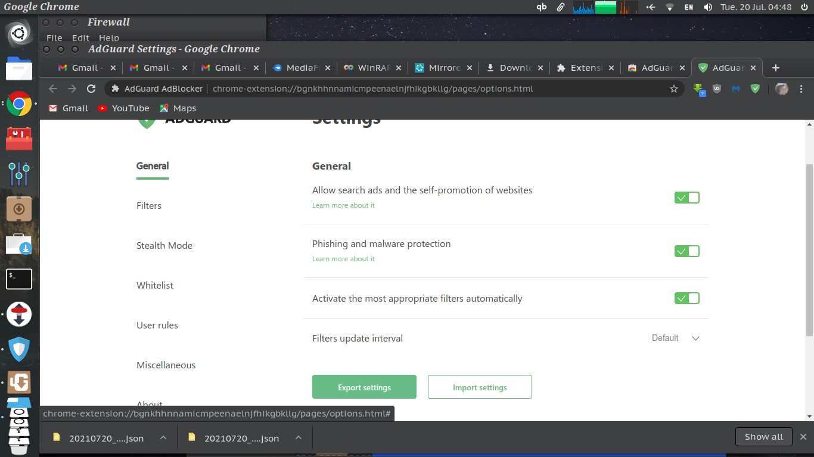Dismiss the downloads bar

[x=803, y=437]
